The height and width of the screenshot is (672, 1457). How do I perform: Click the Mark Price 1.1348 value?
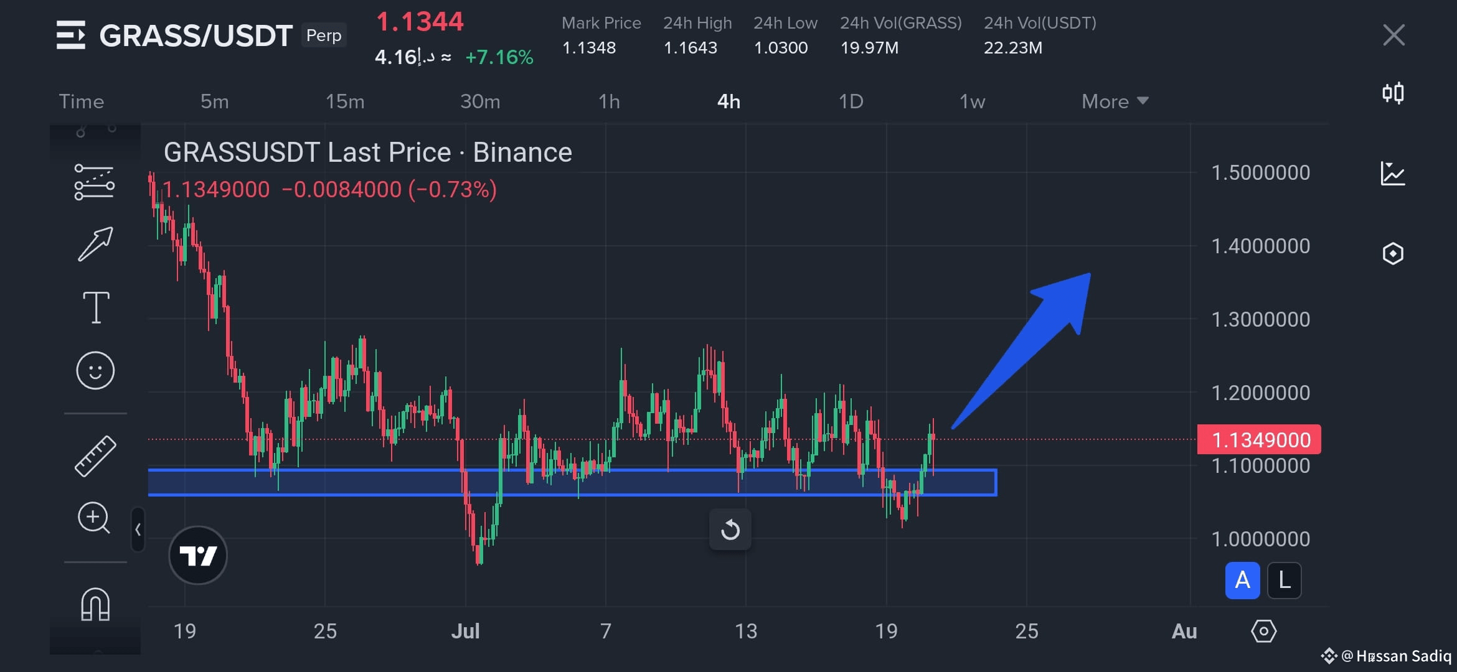coord(589,48)
